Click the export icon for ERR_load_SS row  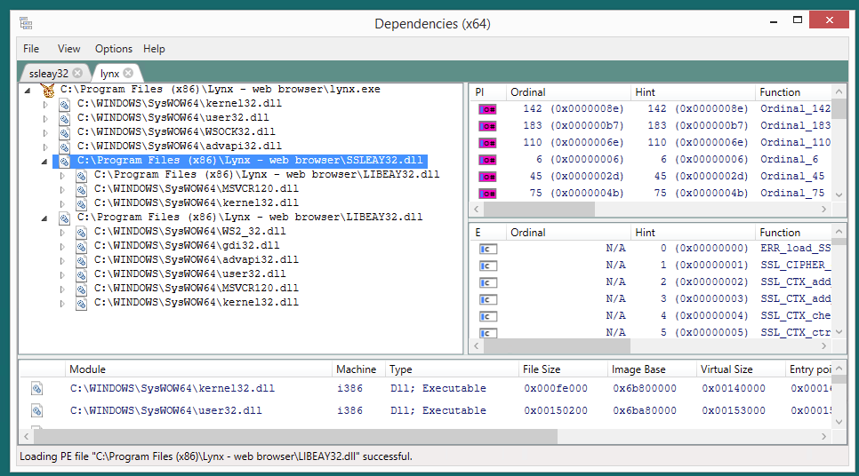click(487, 249)
